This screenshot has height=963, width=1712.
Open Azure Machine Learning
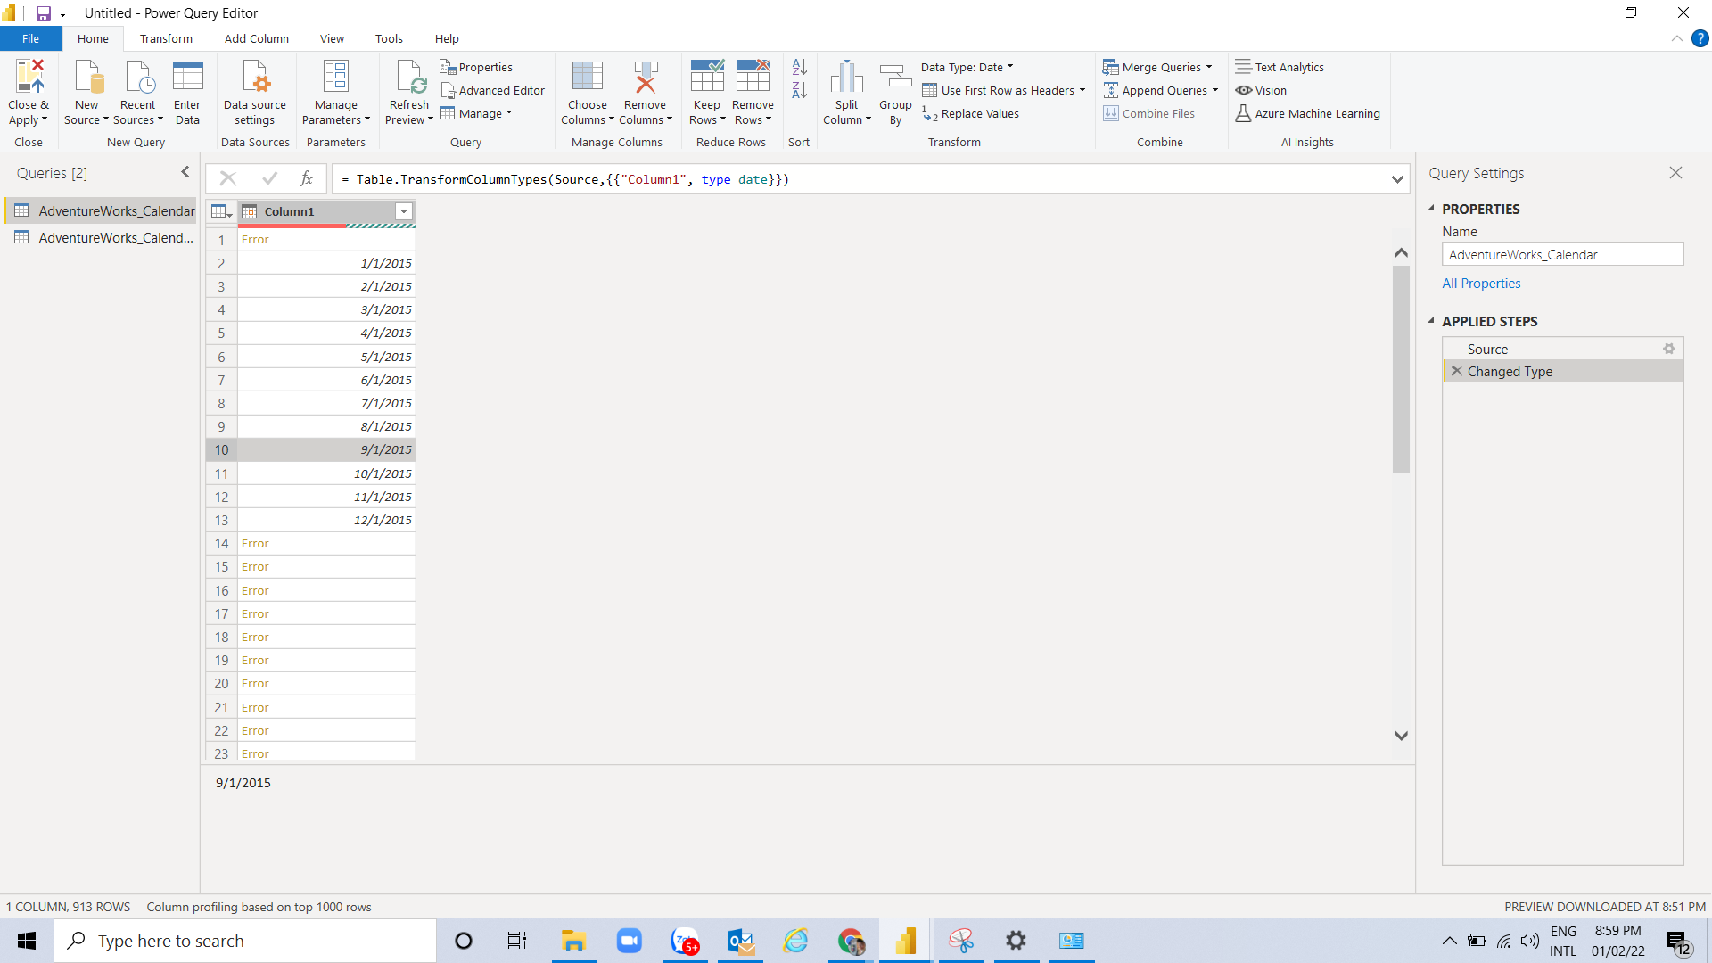pyautogui.click(x=1307, y=113)
